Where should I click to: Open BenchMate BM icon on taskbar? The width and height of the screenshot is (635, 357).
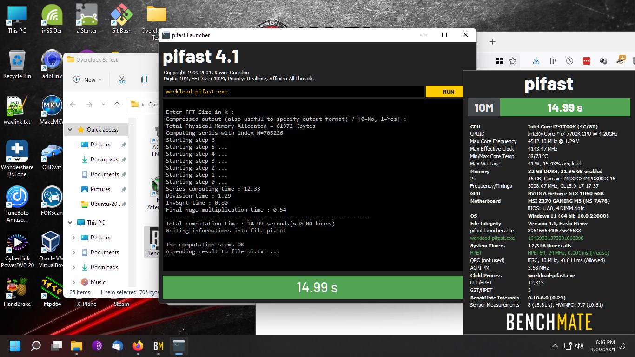click(159, 346)
